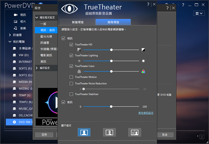Open 相片 photo library in PowerDVD sidebar
Viewport: 209px width, 144px height.
(20, 22)
